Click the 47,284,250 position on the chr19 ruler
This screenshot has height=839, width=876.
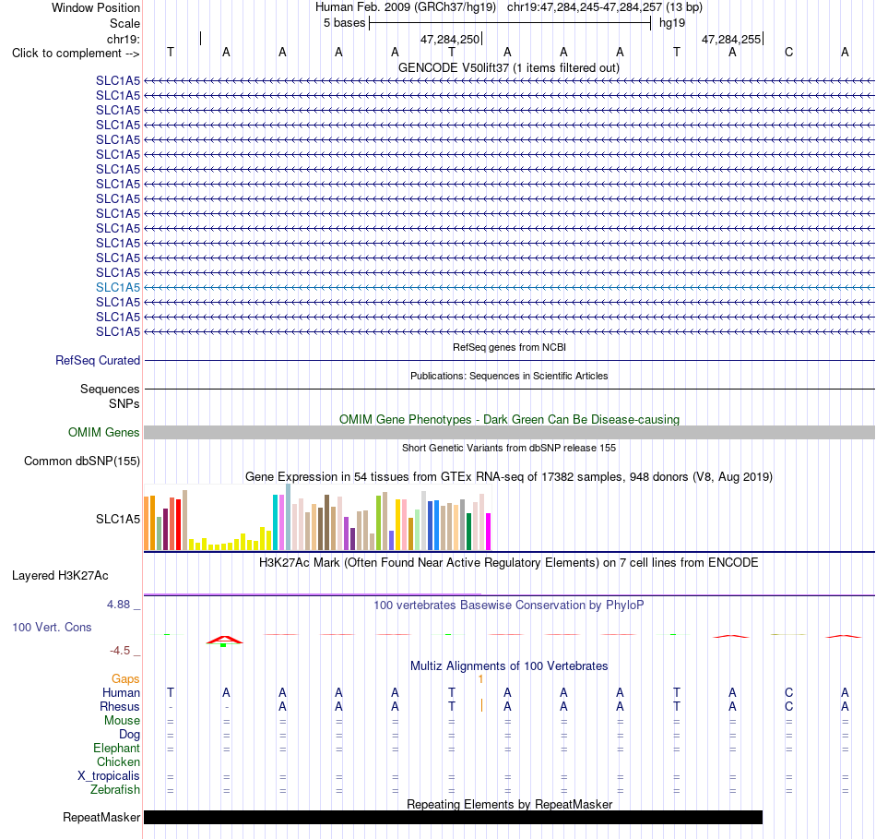point(450,39)
